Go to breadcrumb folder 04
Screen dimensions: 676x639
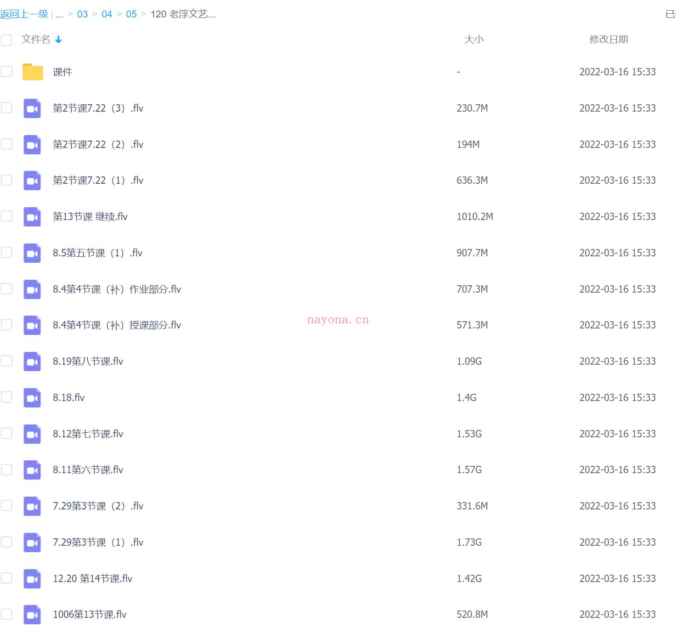coord(107,14)
